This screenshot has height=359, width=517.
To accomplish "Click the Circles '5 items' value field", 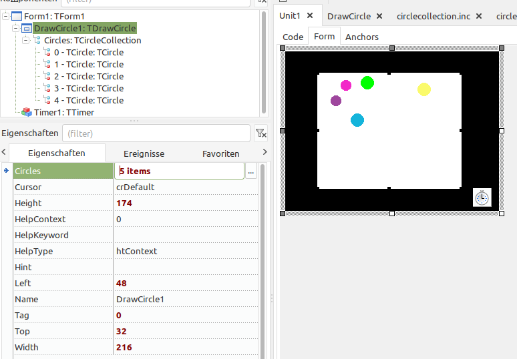I will [x=179, y=171].
